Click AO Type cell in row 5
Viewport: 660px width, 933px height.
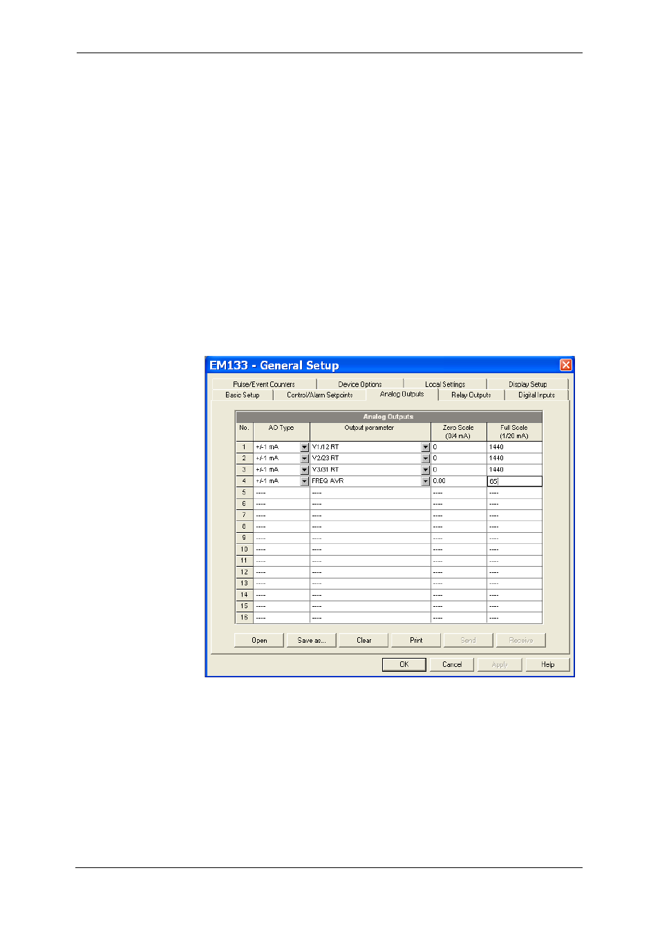click(281, 493)
